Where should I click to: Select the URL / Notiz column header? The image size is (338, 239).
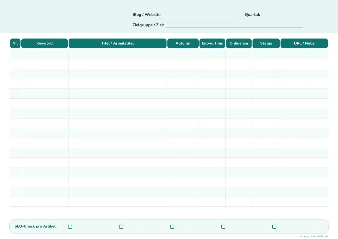[304, 43]
